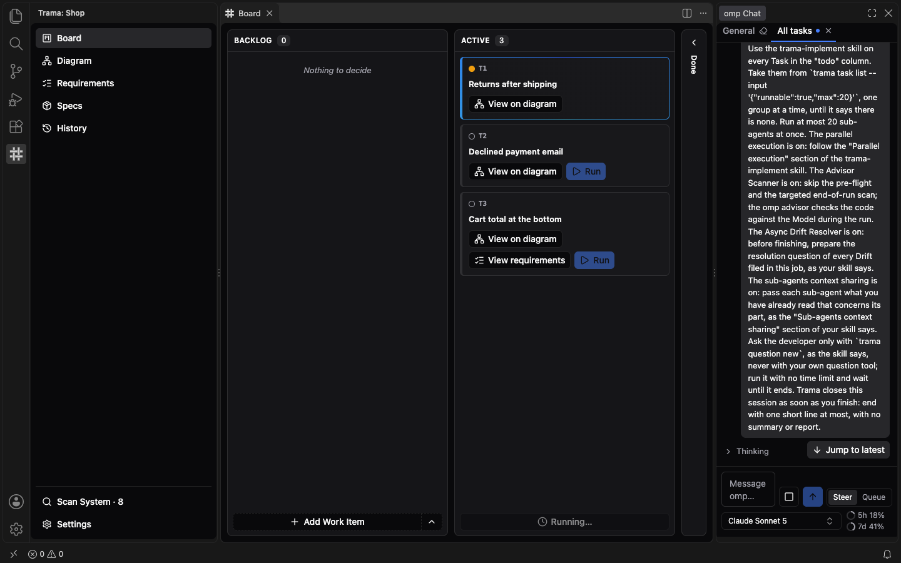Click the stop square button in chat
The width and height of the screenshot is (901, 563).
point(789,497)
